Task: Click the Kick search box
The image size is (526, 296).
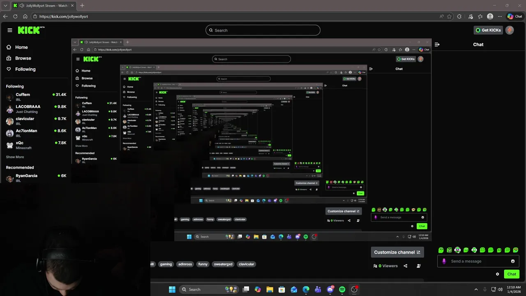Action: pyautogui.click(x=263, y=30)
